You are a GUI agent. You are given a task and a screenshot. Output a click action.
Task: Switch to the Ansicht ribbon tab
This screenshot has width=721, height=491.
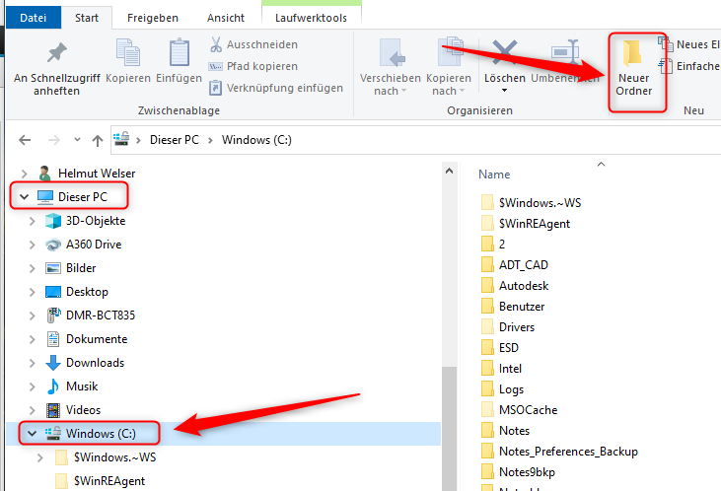click(x=226, y=18)
